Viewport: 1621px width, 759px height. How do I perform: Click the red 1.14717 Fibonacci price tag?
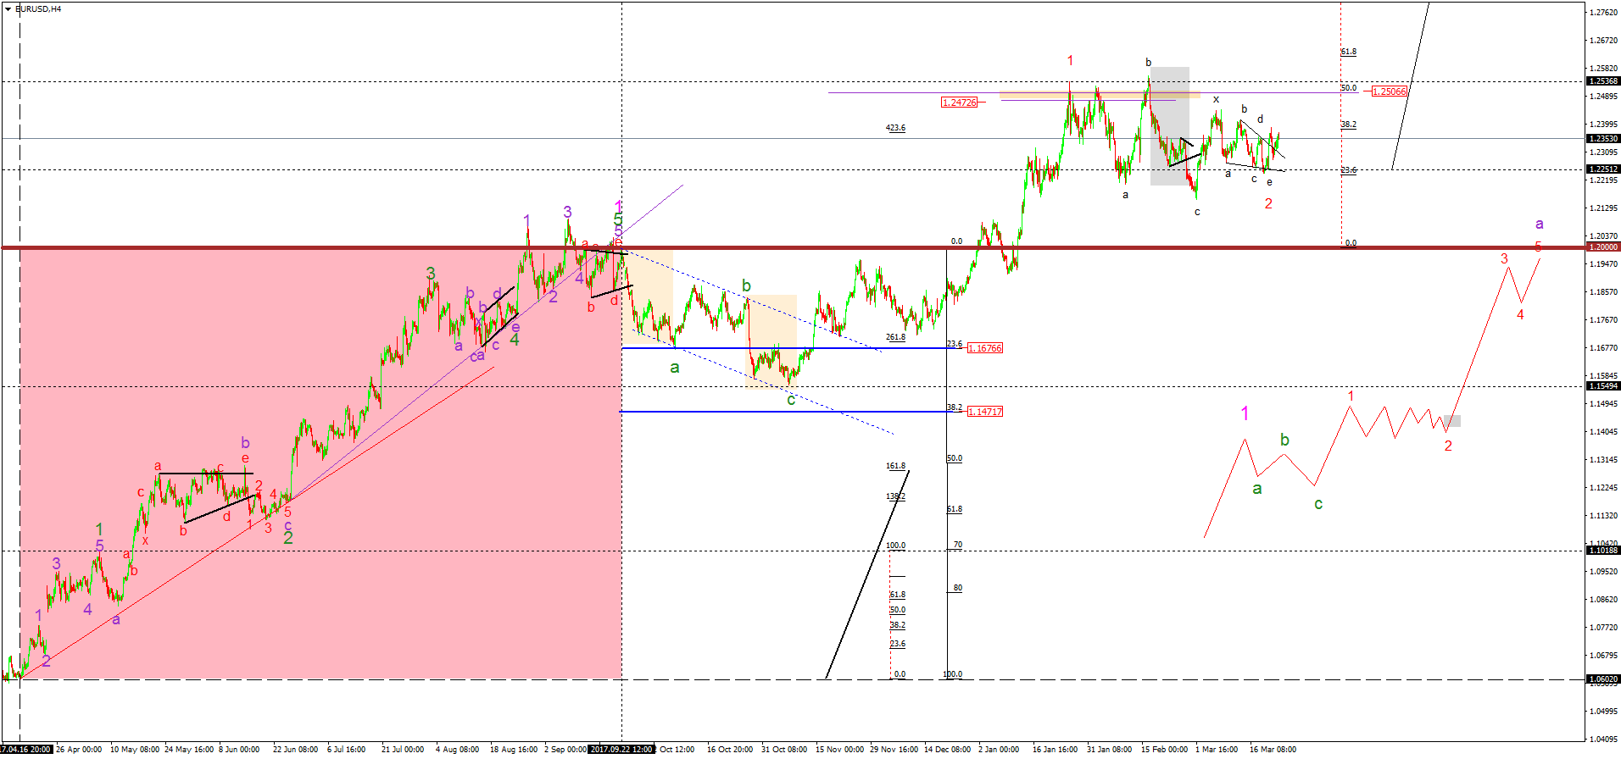coord(984,412)
